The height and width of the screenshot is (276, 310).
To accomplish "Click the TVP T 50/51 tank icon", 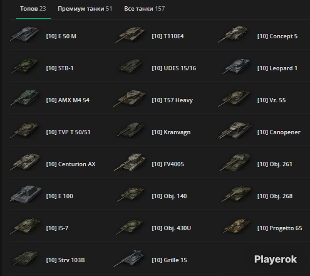I will [x=24, y=130].
